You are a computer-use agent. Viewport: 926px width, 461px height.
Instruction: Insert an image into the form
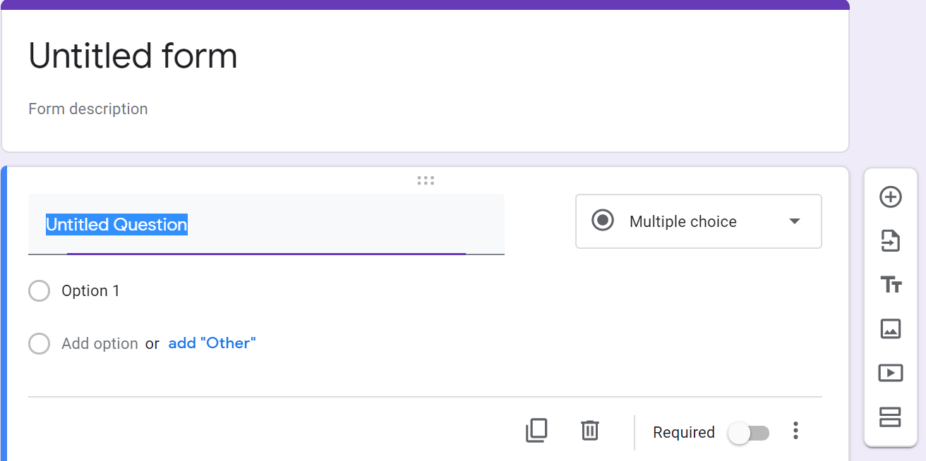[x=890, y=328]
